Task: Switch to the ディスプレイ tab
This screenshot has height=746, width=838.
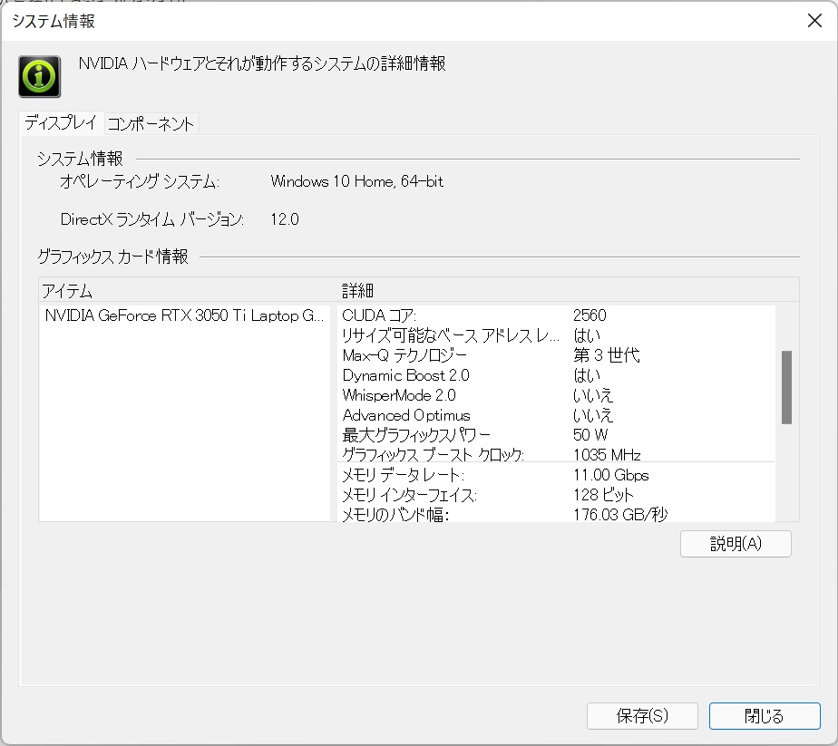Action: click(61, 122)
